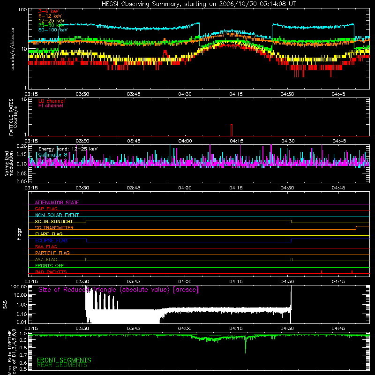The width and height of the screenshot is (375, 375).
Task: Select the BAD PACKETS flag label
Action: point(51,272)
